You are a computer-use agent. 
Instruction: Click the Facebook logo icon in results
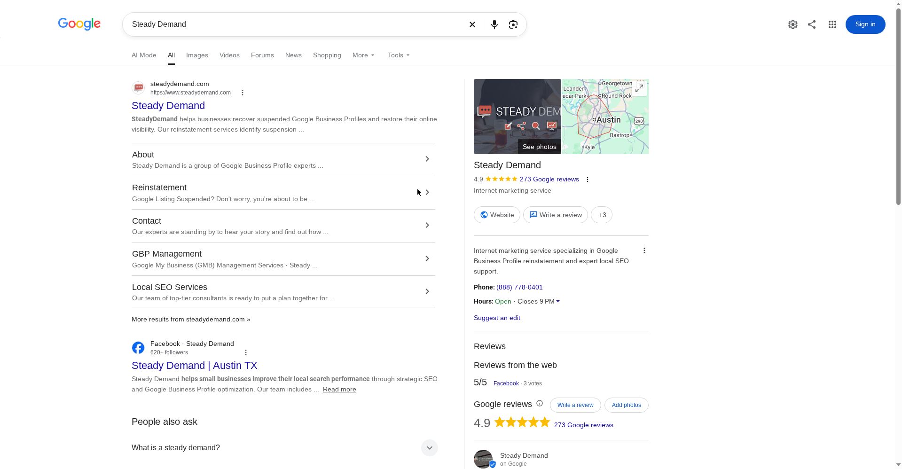(x=138, y=348)
